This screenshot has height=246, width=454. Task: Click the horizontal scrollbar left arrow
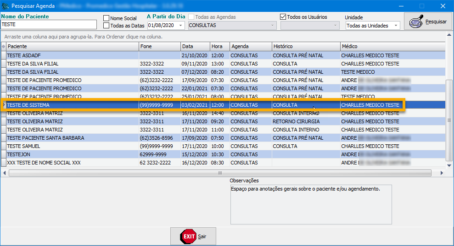[5, 173]
